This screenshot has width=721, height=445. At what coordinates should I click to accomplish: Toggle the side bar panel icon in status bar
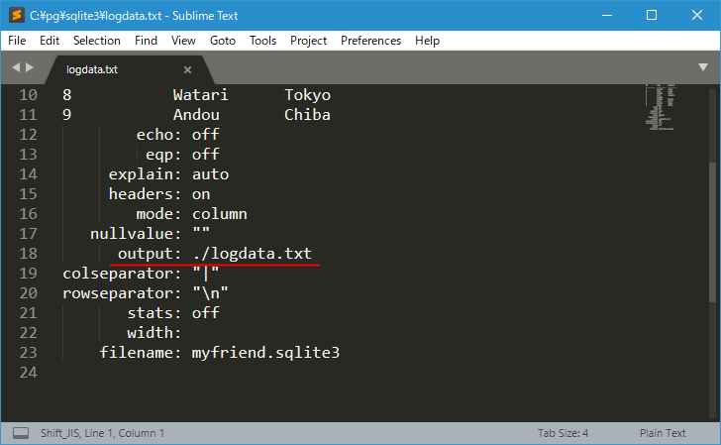20,433
